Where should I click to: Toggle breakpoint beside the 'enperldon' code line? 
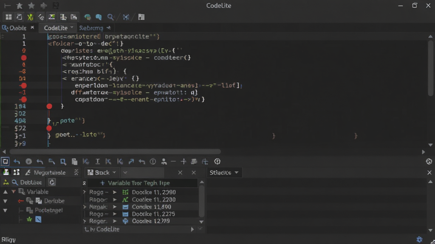[24, 86]
